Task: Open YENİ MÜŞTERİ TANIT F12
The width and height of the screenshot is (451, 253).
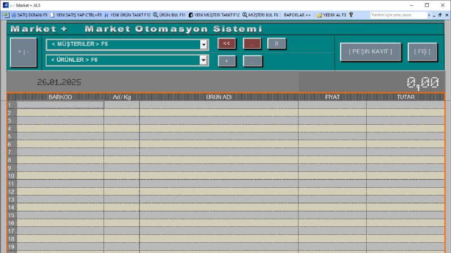Action: [214, 15]
